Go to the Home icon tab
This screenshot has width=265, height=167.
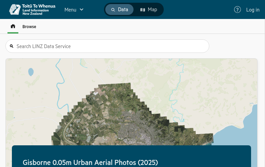[13, 26]
